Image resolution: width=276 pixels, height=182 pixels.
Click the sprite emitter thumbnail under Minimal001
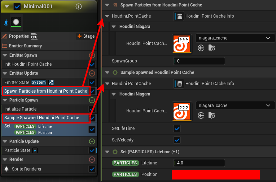(x=16, y=22)
